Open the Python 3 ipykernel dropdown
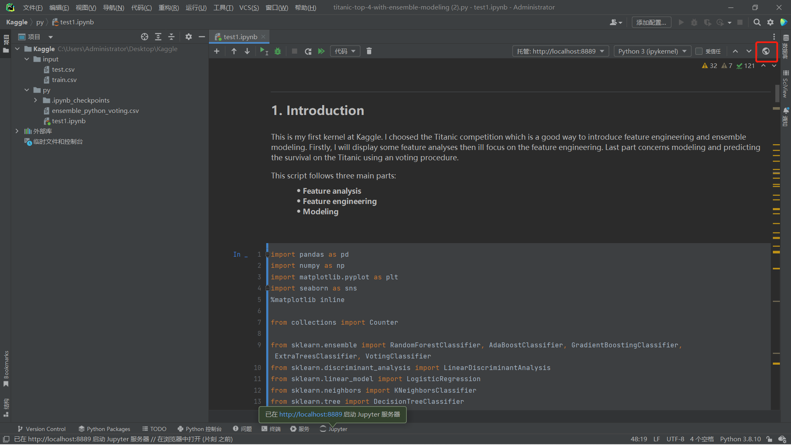This screenshot has height=445, width=791. [x=652, y=51]
